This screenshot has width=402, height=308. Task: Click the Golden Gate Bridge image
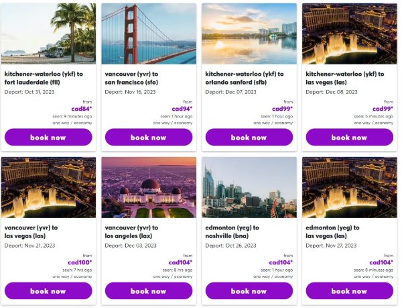pyautogui.click(x=149, y=34)
